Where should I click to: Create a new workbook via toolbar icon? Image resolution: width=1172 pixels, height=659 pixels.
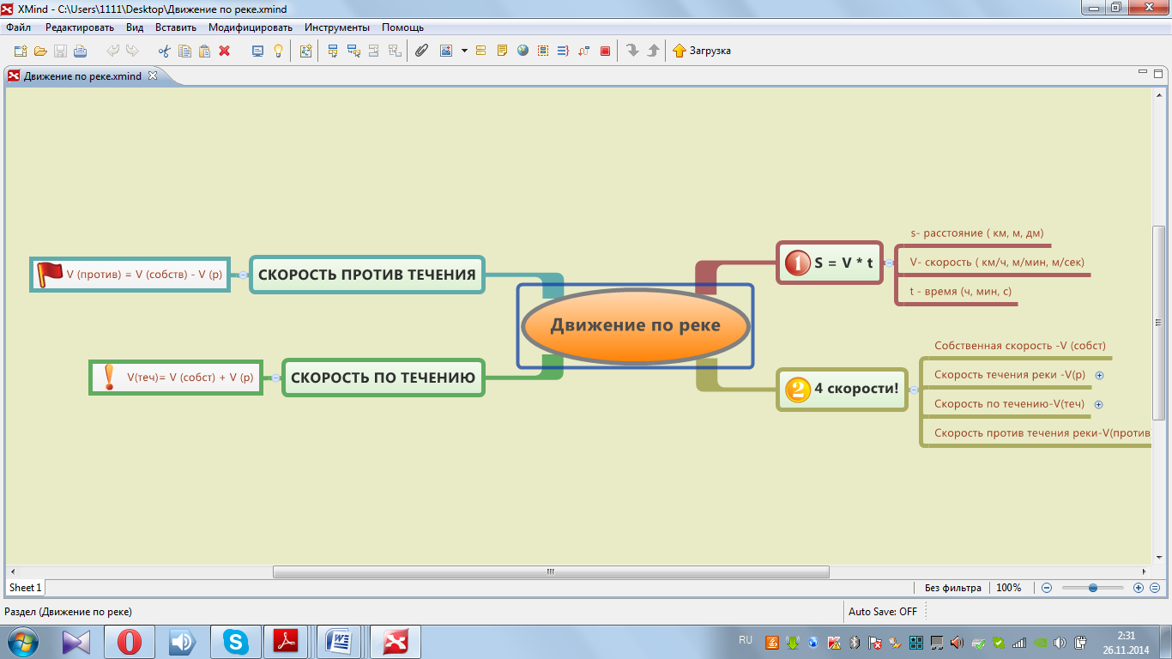coord(21,51)
